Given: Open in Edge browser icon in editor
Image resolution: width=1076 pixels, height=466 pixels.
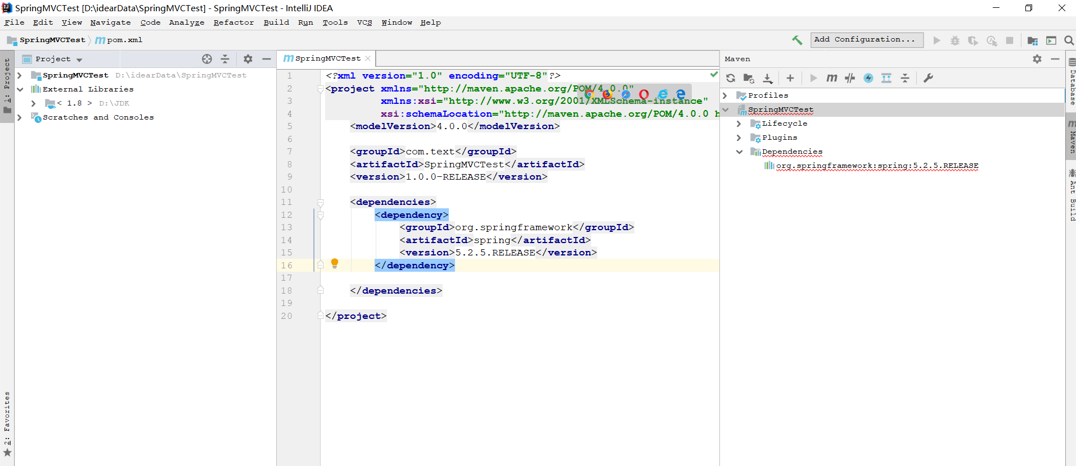Looking at the screenshot, I should (x=681, y=94).
